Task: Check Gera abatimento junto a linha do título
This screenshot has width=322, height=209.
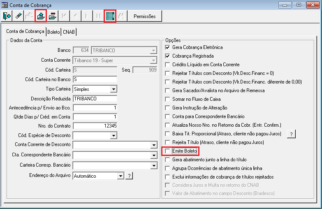Action: click(167, 160)
